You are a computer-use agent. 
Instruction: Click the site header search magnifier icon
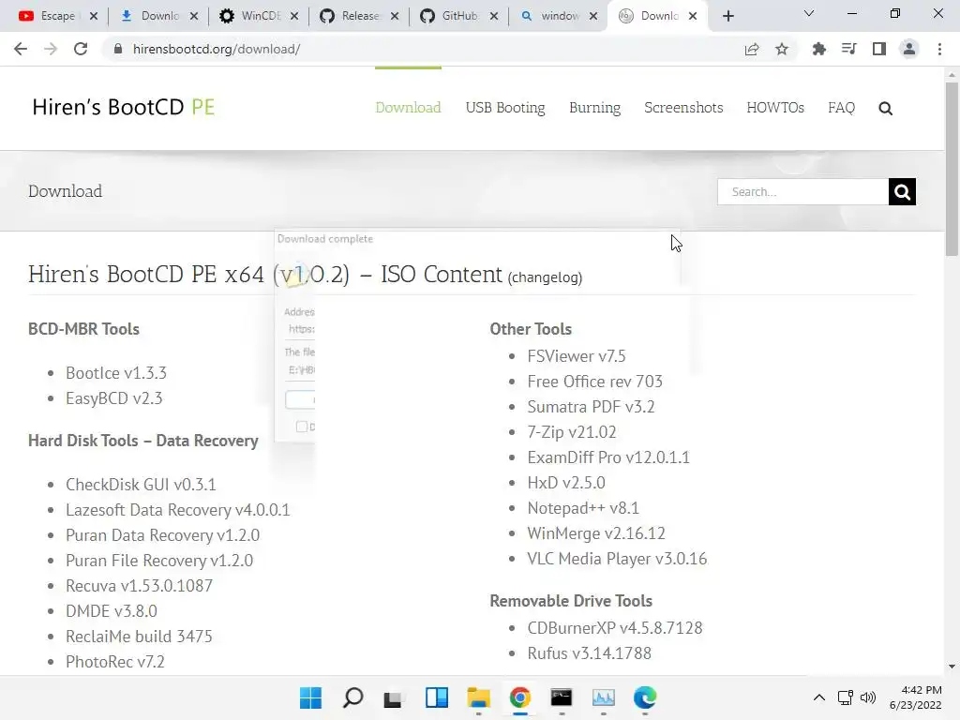coord(885,109)
